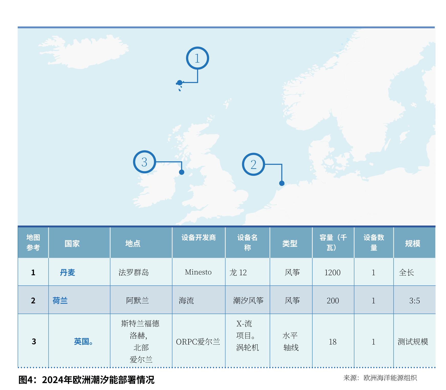Click the capacity value 200
Screen dimensions: 446x390
333,301
